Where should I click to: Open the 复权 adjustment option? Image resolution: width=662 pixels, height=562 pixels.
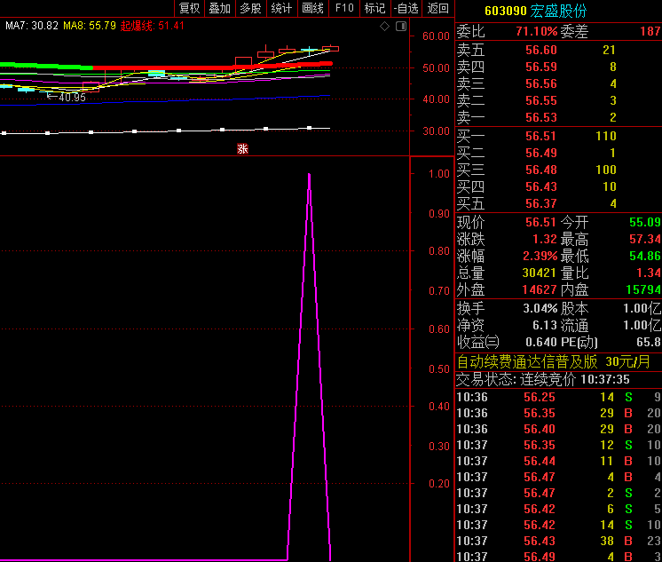[189, 9]
